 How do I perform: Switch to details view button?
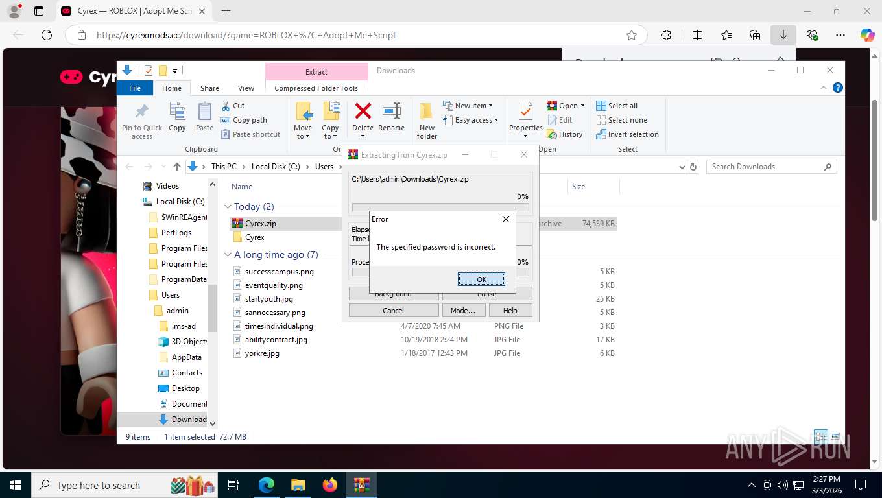click(x=821, y=437)
